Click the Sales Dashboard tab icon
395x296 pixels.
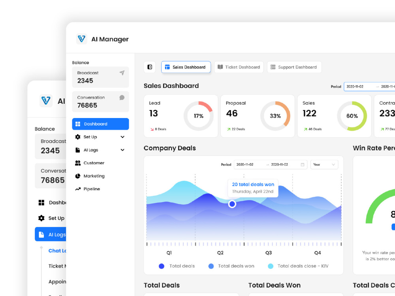167,67
